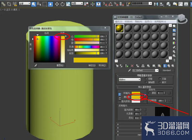Enable the 线框 (Wire) checkbox
The width and height of the screenshot is (192, 140).
tap(146, 78)
